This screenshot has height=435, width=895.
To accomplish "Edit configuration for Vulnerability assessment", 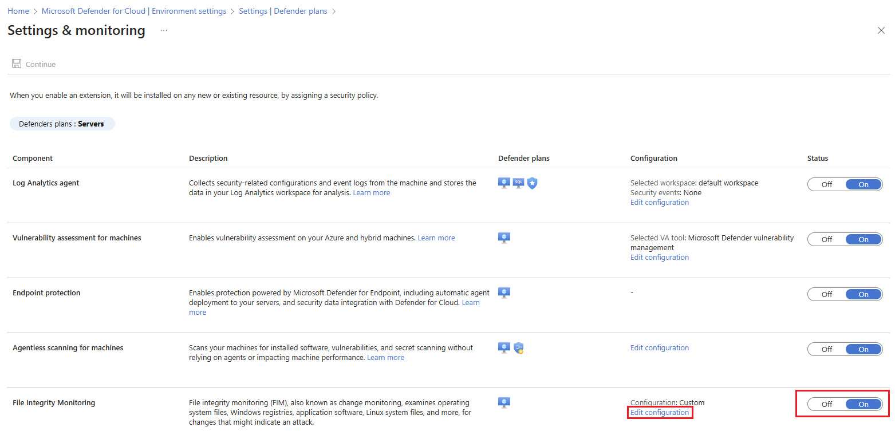I will pos(660,257).
